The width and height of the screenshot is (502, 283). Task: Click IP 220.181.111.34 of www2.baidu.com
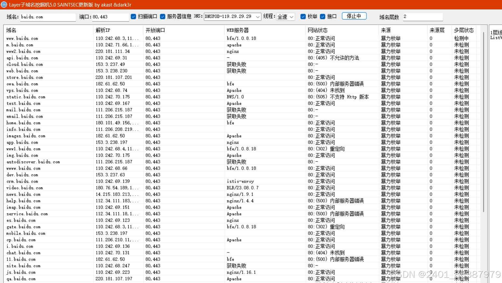pos(112,51)
